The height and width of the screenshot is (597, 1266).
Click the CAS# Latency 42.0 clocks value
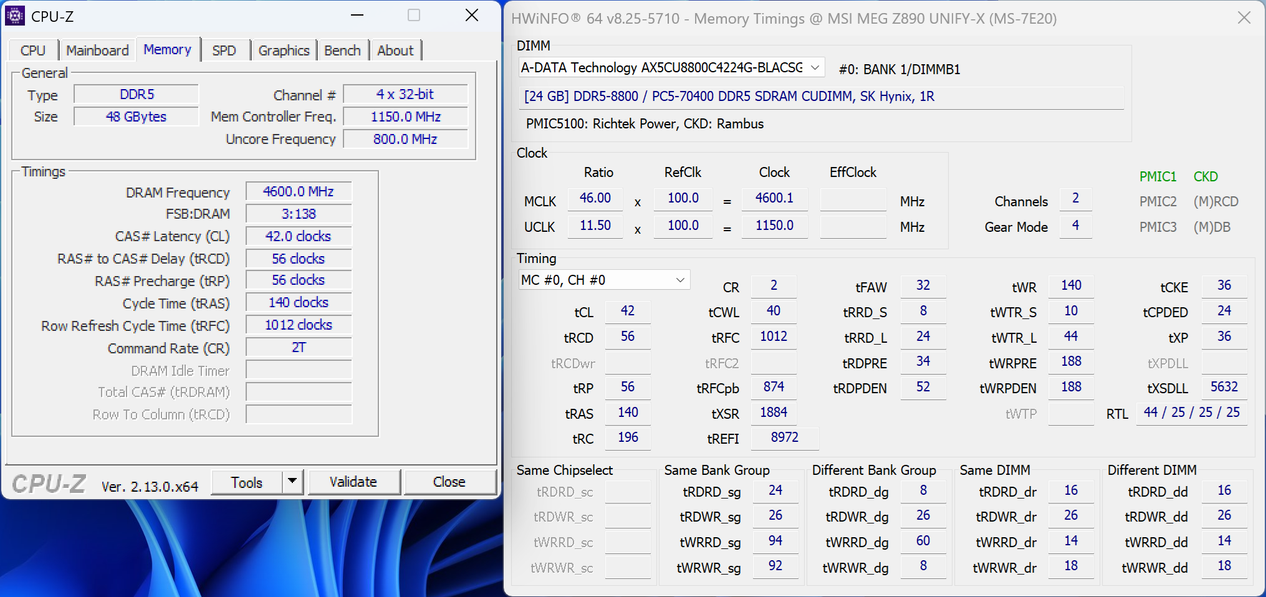pos(299,236)
